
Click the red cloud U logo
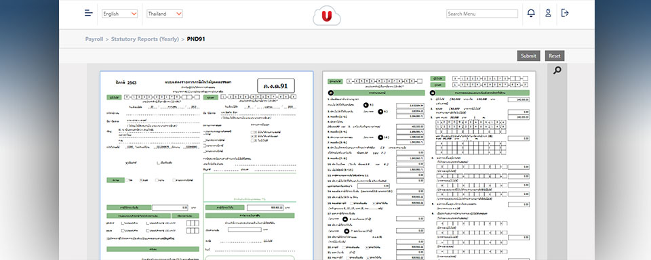[327, 16]
